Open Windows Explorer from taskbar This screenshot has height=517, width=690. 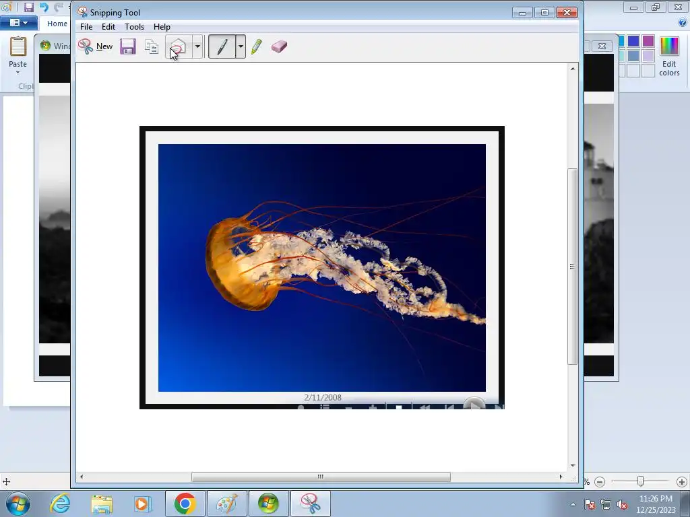pos(102,504)
